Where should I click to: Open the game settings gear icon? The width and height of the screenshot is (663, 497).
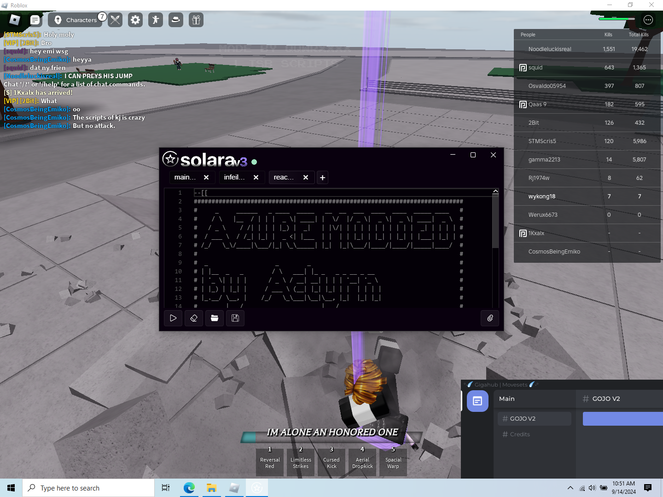coord(135,20)
